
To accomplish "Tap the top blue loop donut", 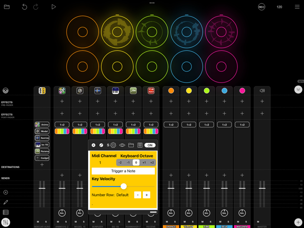I will pyautogui.click(x=187, y=32).
